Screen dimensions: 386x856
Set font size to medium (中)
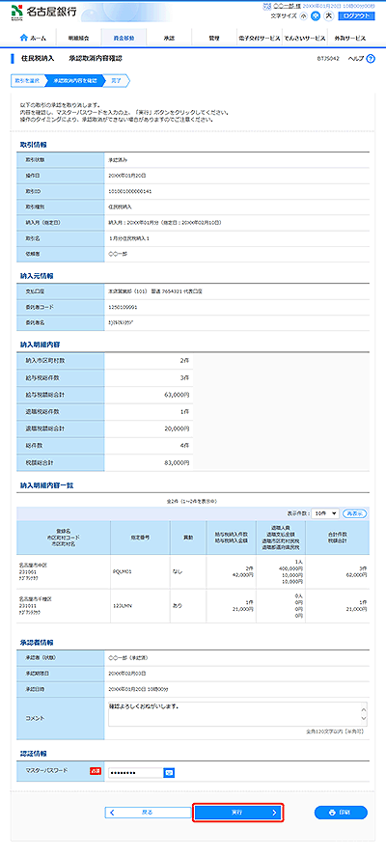click(315, 15)
